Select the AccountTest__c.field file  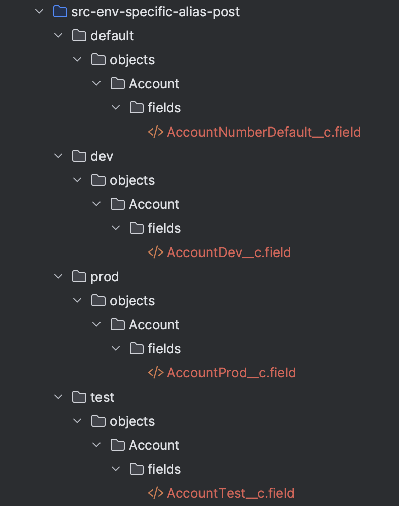[231, 493]
